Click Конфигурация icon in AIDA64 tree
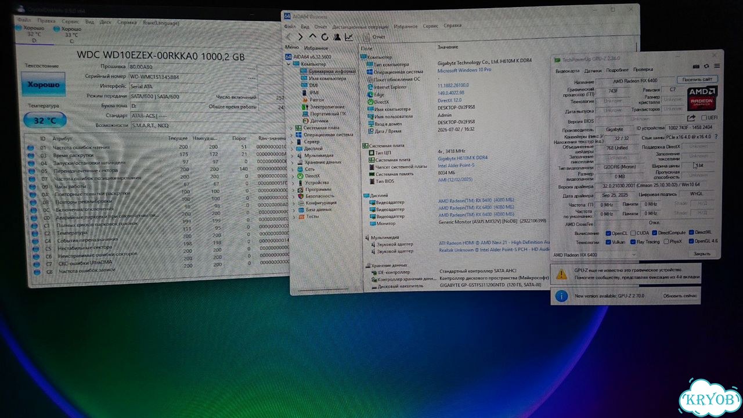This screenshot has width=743, height=418. [x=300, y=203]
